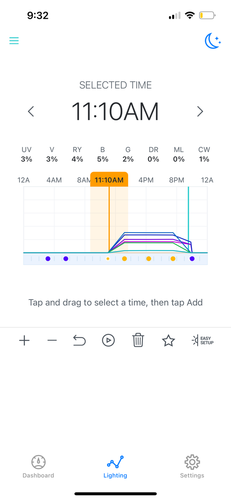Select the last orange timeline point
This screenshot has height=500, width=231.
(x=173, y=259)
